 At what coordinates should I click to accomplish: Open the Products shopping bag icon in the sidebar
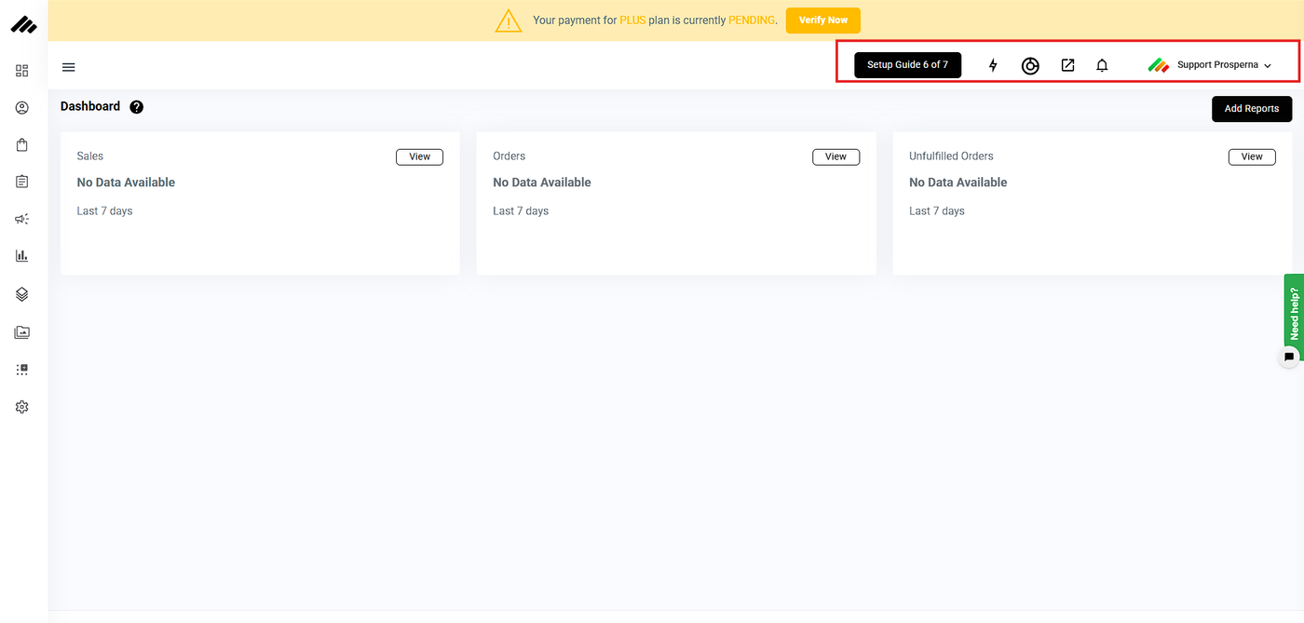pyautogui.click(x=22, y=145)
